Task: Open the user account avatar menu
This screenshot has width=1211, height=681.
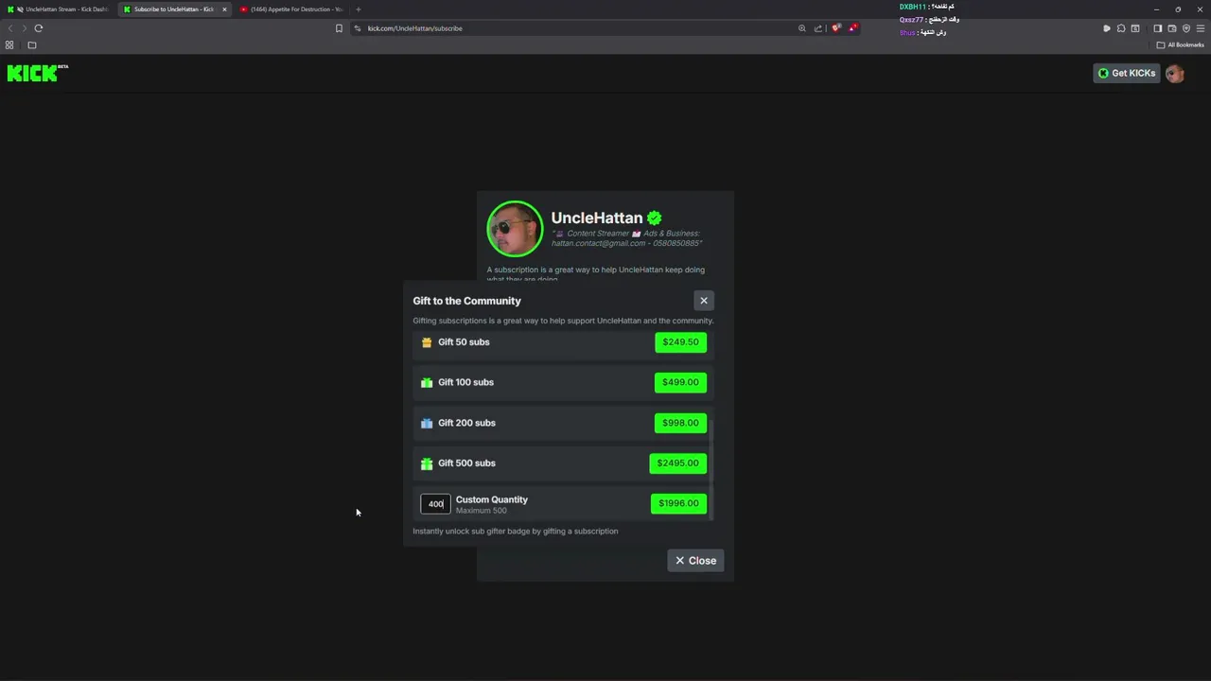Action: pyautogui.click(x=1175, y=73)
